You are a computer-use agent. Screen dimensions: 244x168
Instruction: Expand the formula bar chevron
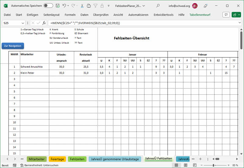239,23
